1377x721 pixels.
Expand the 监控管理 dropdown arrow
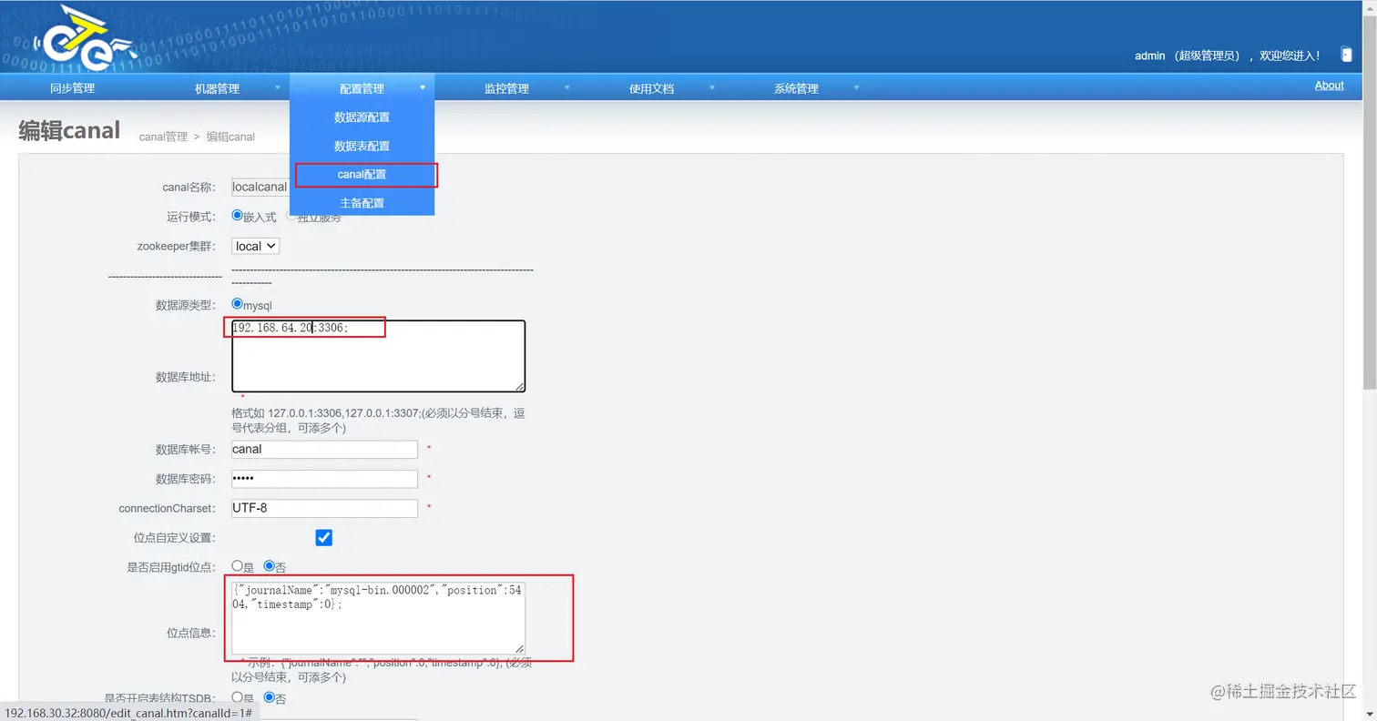click(x=567, y=88)
